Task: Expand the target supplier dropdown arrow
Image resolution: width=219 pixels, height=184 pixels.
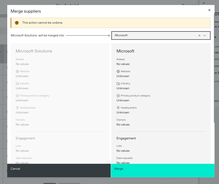Action: [x=205, y=36]
